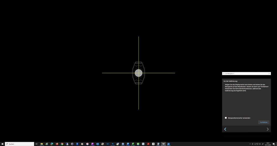Image resolution: width=277 pixels, height=146 pixels.
Task: Open the Calculator app in the taskbar
Action: [158, 144]
